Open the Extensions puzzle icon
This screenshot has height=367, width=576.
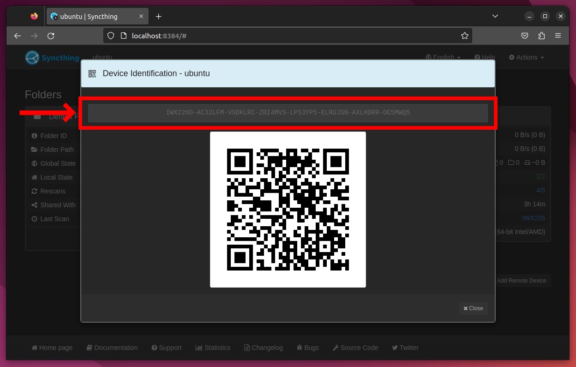(541, 36)
